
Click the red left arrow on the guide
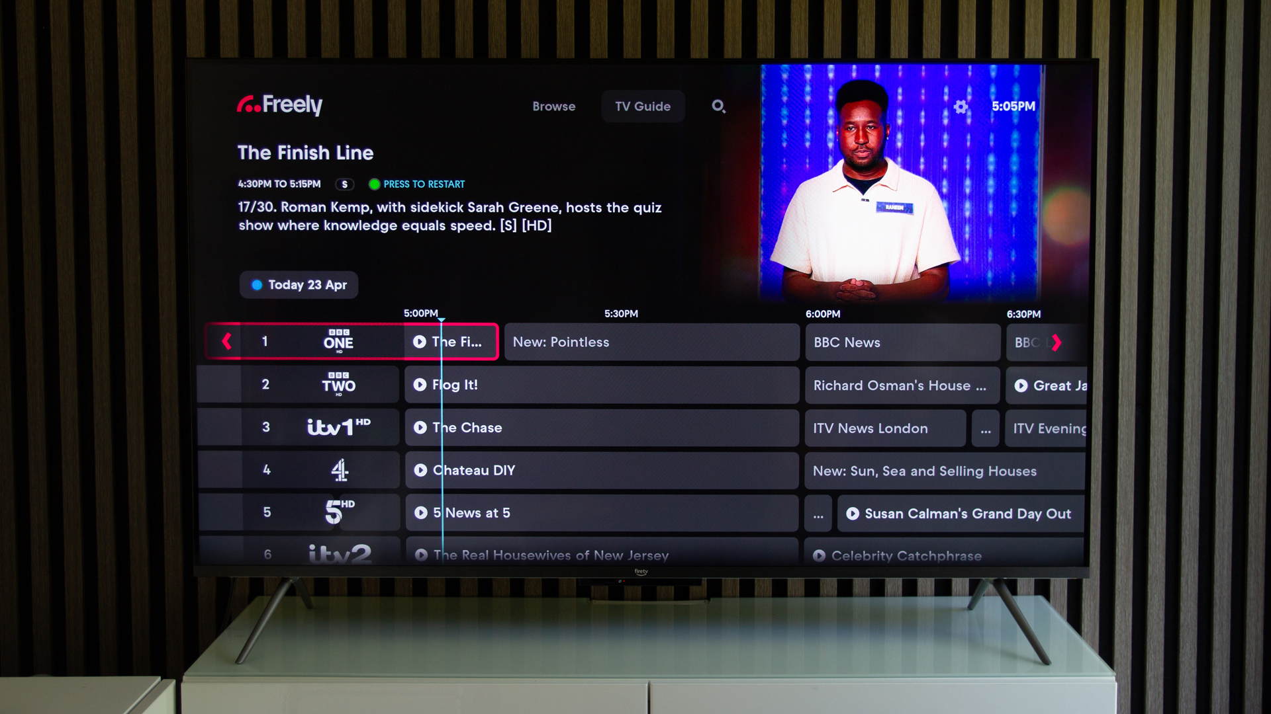226,341
